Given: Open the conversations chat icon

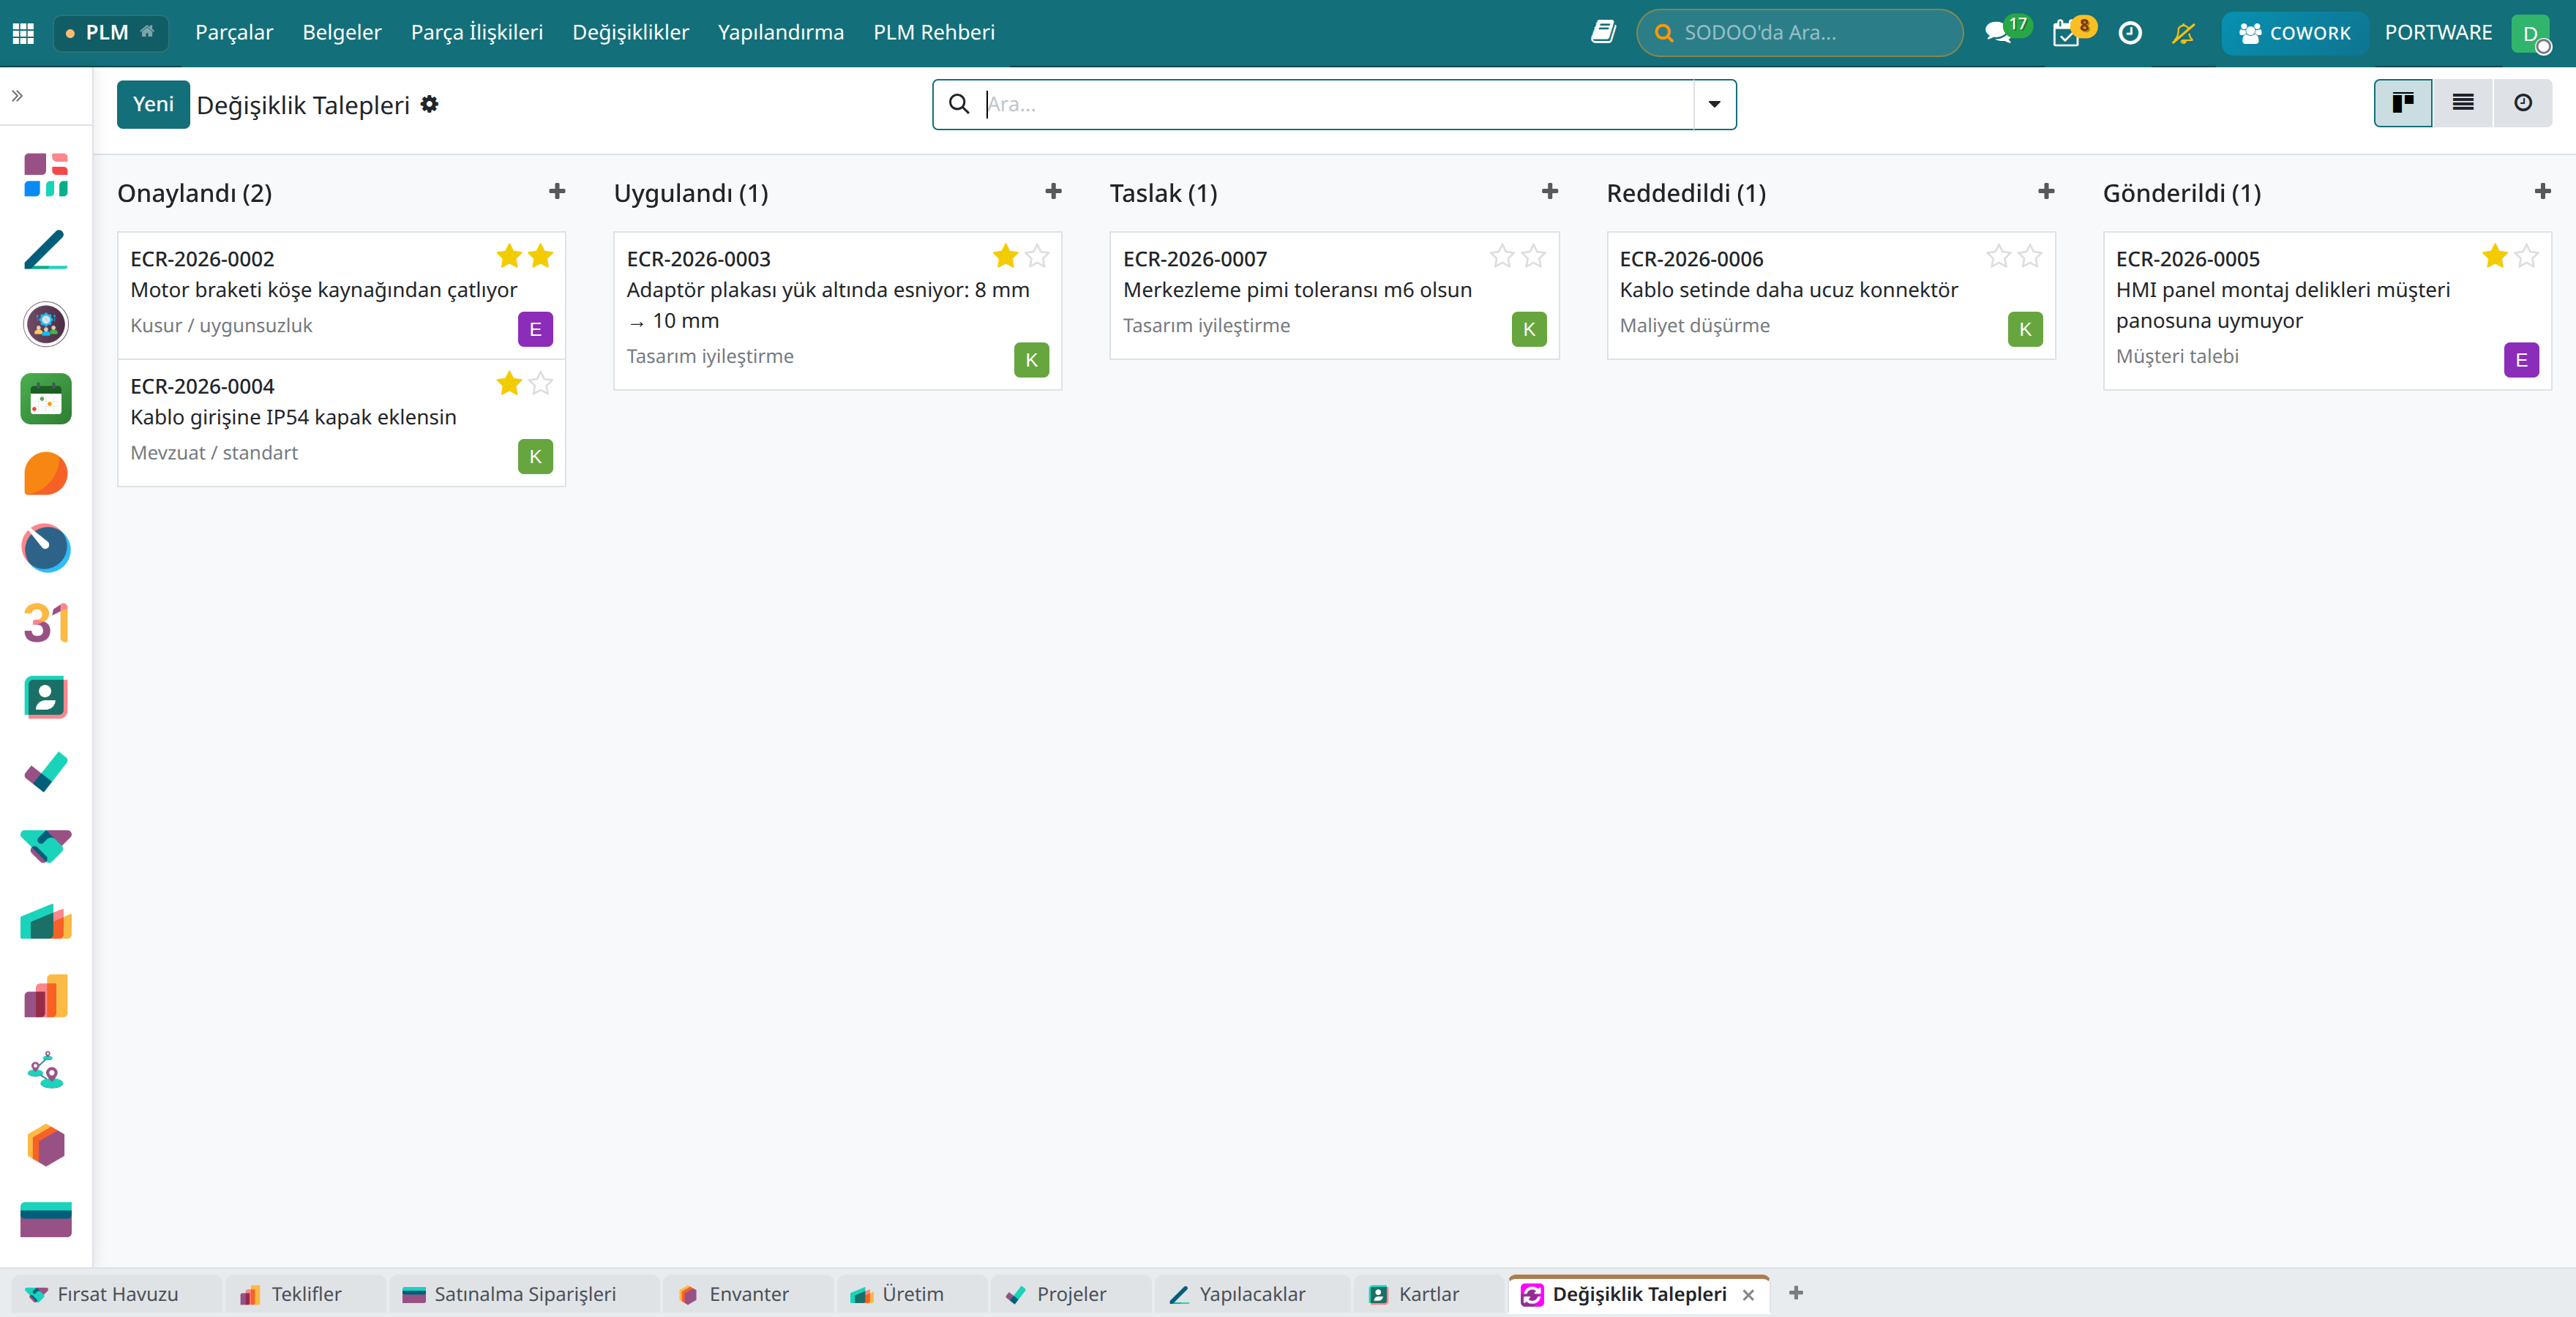Looking at the screenshot, I should 1998,33.
